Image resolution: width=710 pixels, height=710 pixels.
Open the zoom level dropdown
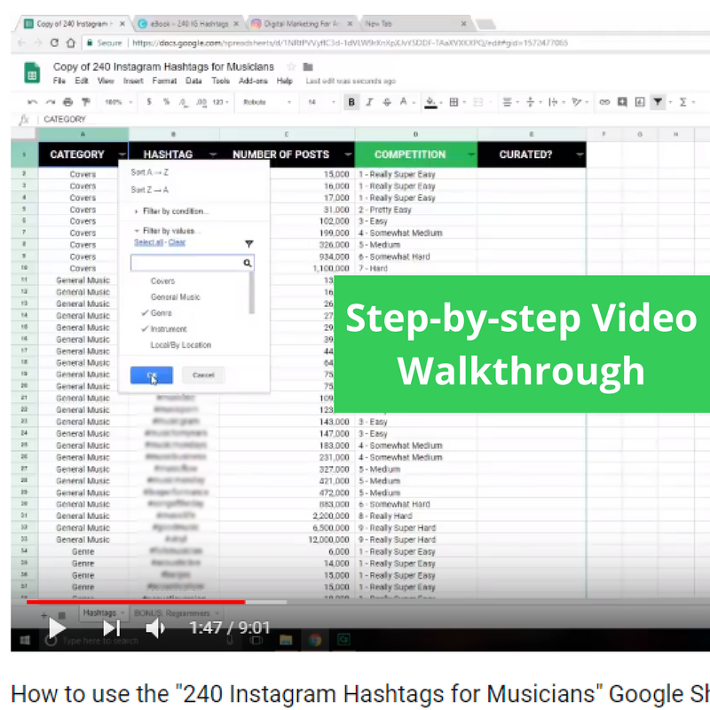(x=118, y=102)
